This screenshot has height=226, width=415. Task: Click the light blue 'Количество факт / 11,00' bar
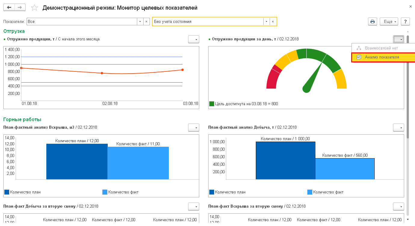pyautogui.click(x=138, y=163)
